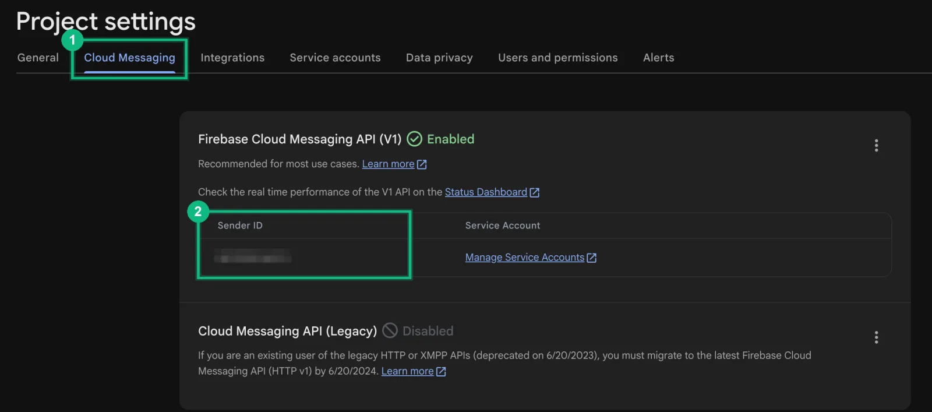The height and width of the screenshot is (412, 932).
Task: Open Learn more link under V1 API
Action: pos(388,164)
